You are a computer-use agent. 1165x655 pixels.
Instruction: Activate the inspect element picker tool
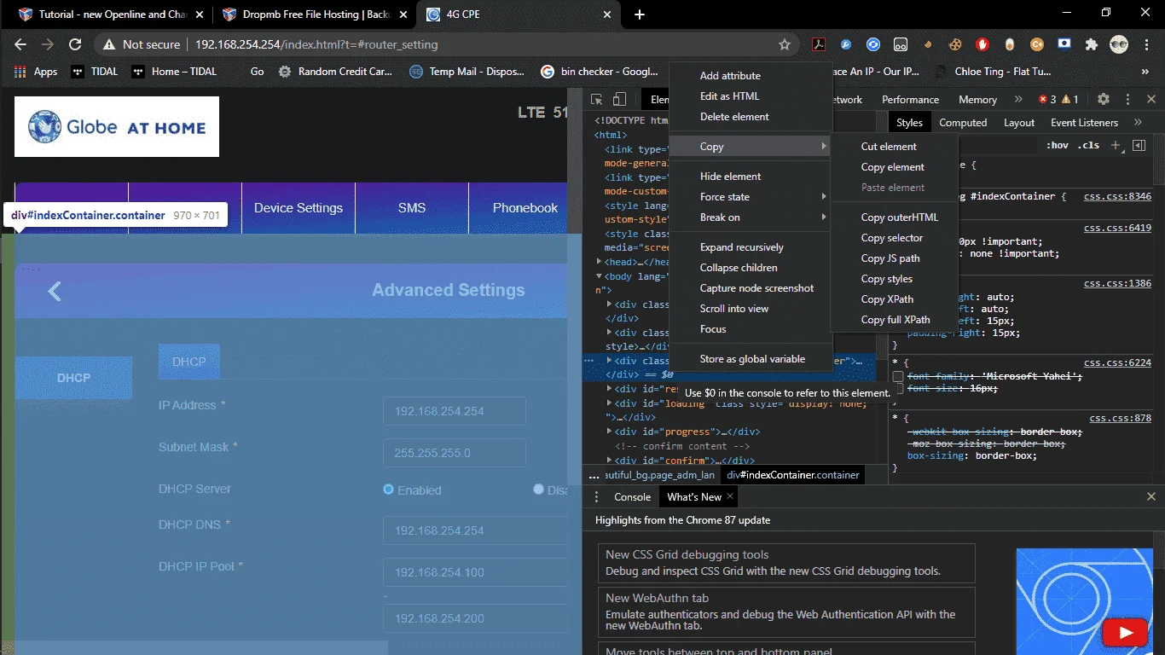[x=597, y=100]
